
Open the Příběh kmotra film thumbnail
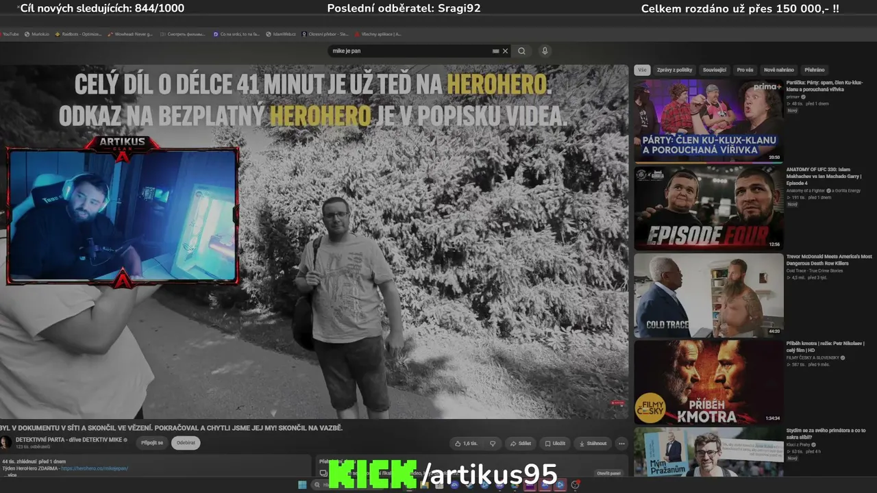click(x=708, y=382)
